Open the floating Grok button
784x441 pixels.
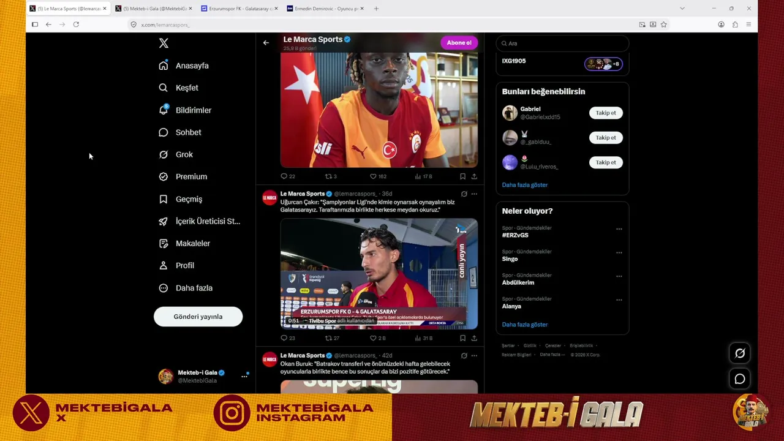[x=740, y=353]
